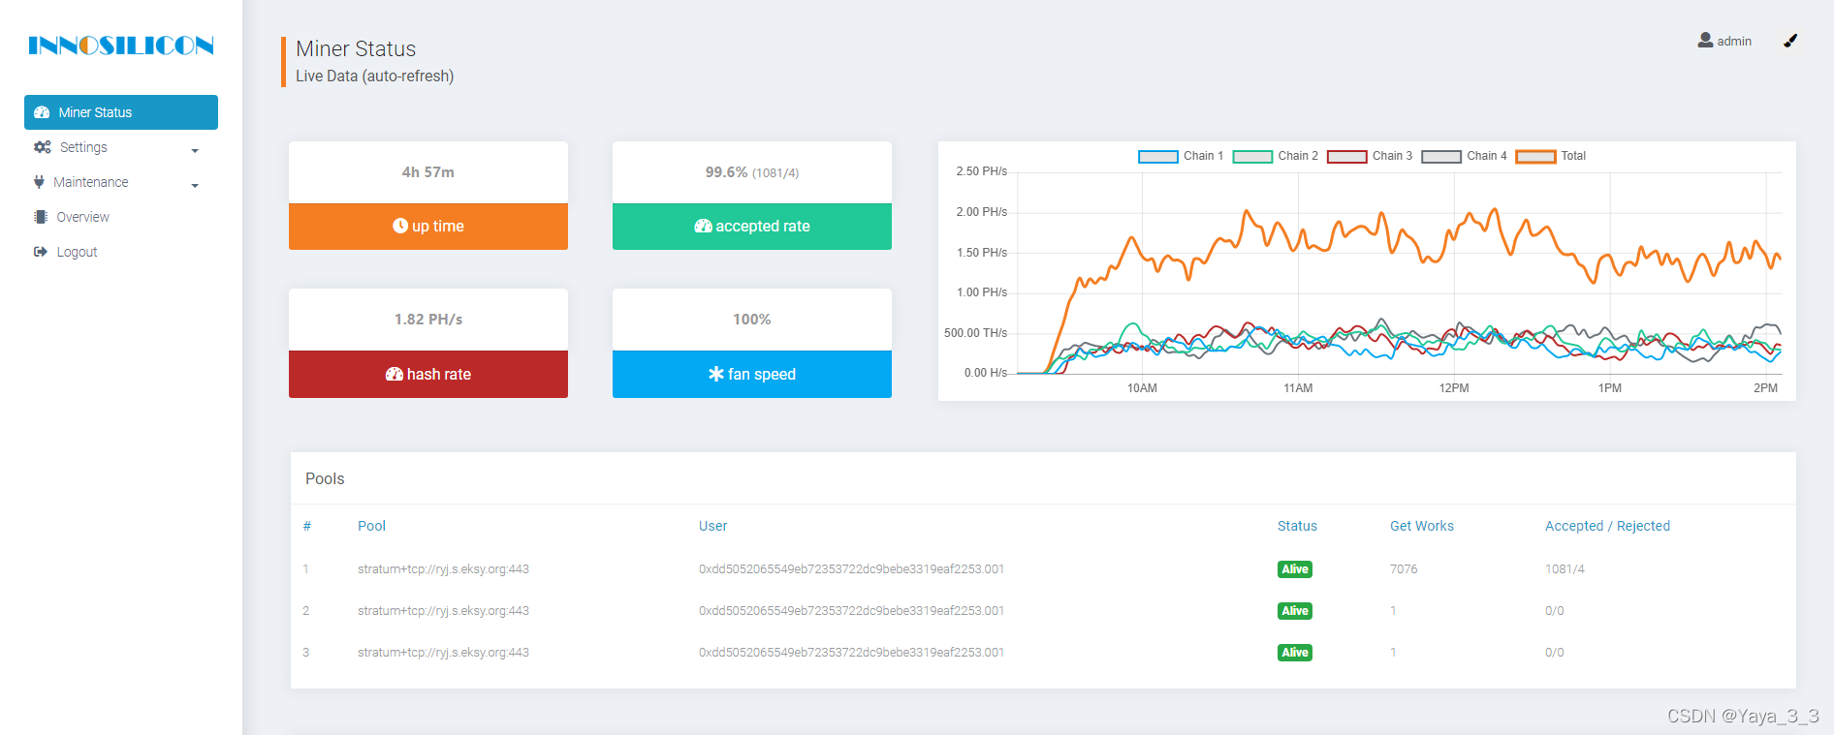Click the 12PM label on chart axis
Image resolution: width=1834 pixels, height=735 pixels.
point(1454,388)
